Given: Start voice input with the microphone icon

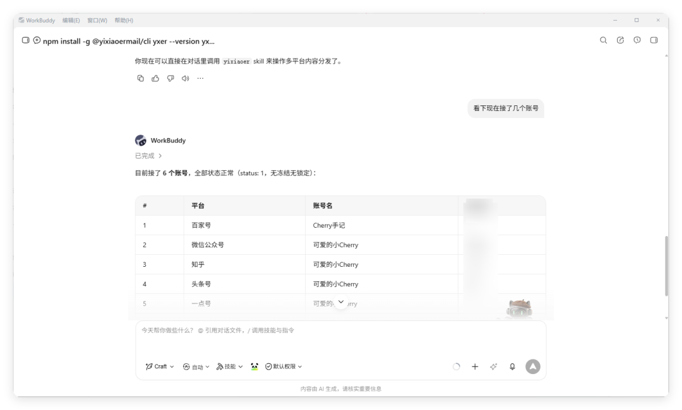Looking at the screenshot, I should tap(512, 366).
